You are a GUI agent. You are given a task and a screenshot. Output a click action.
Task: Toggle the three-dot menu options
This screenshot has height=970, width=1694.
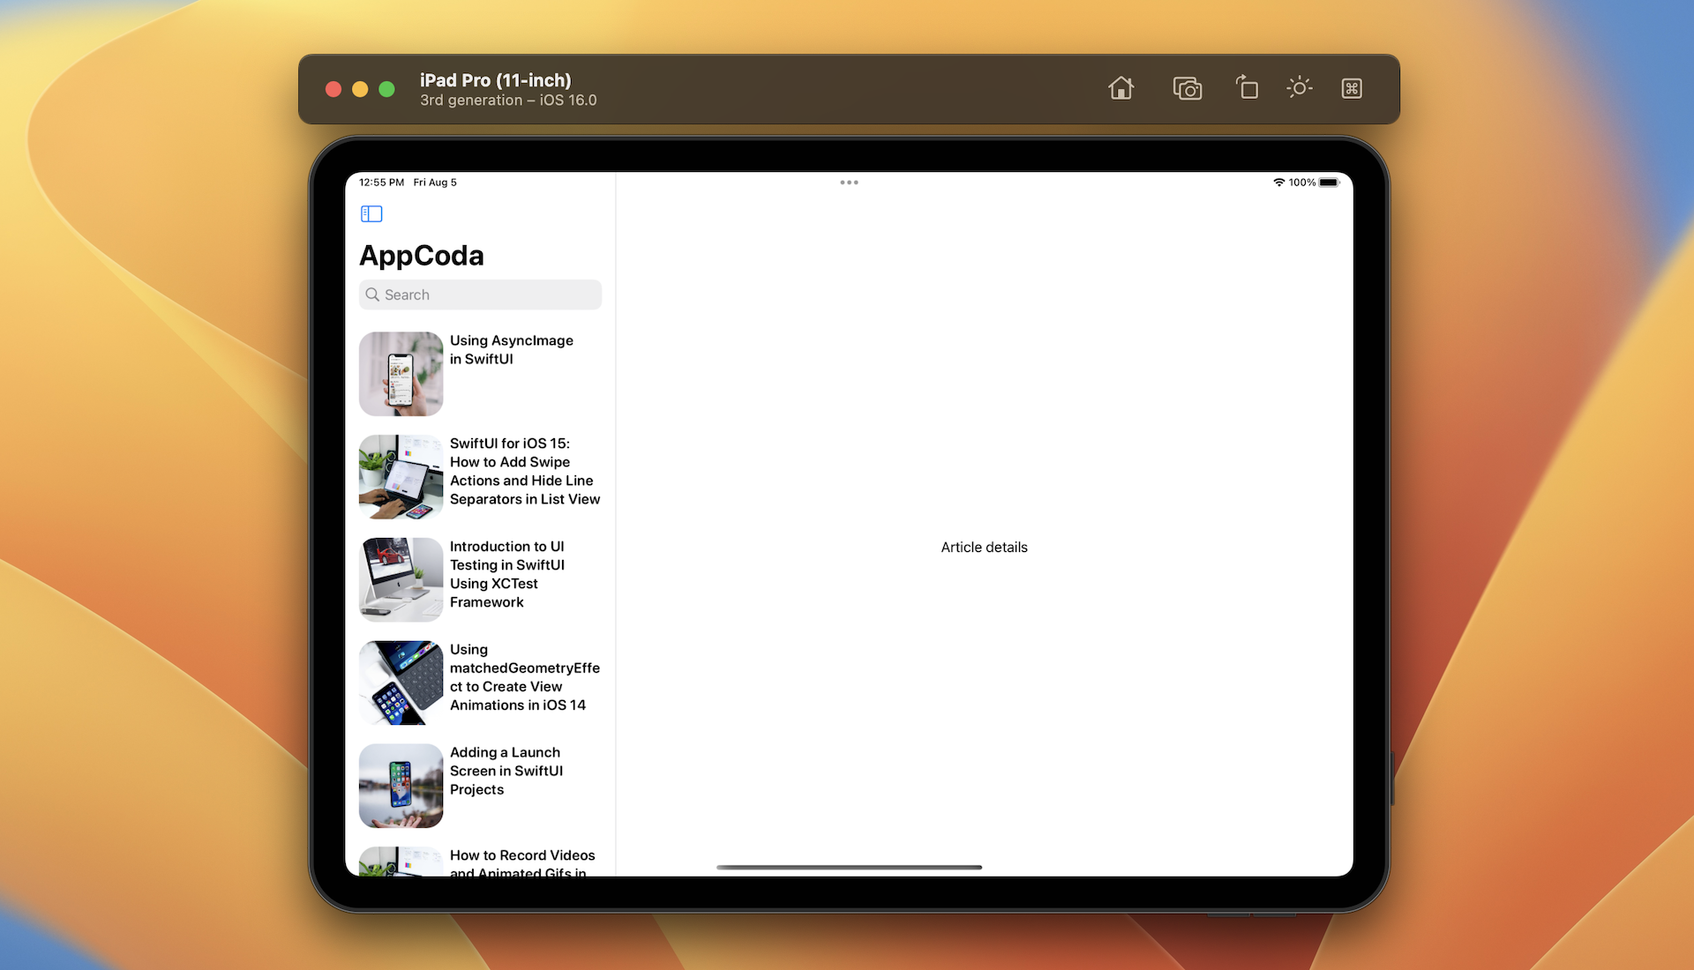[848, 182]
